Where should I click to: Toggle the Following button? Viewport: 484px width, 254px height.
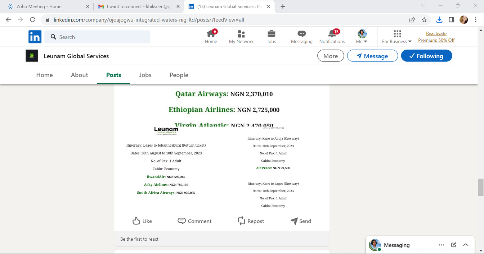click(426, 56)
